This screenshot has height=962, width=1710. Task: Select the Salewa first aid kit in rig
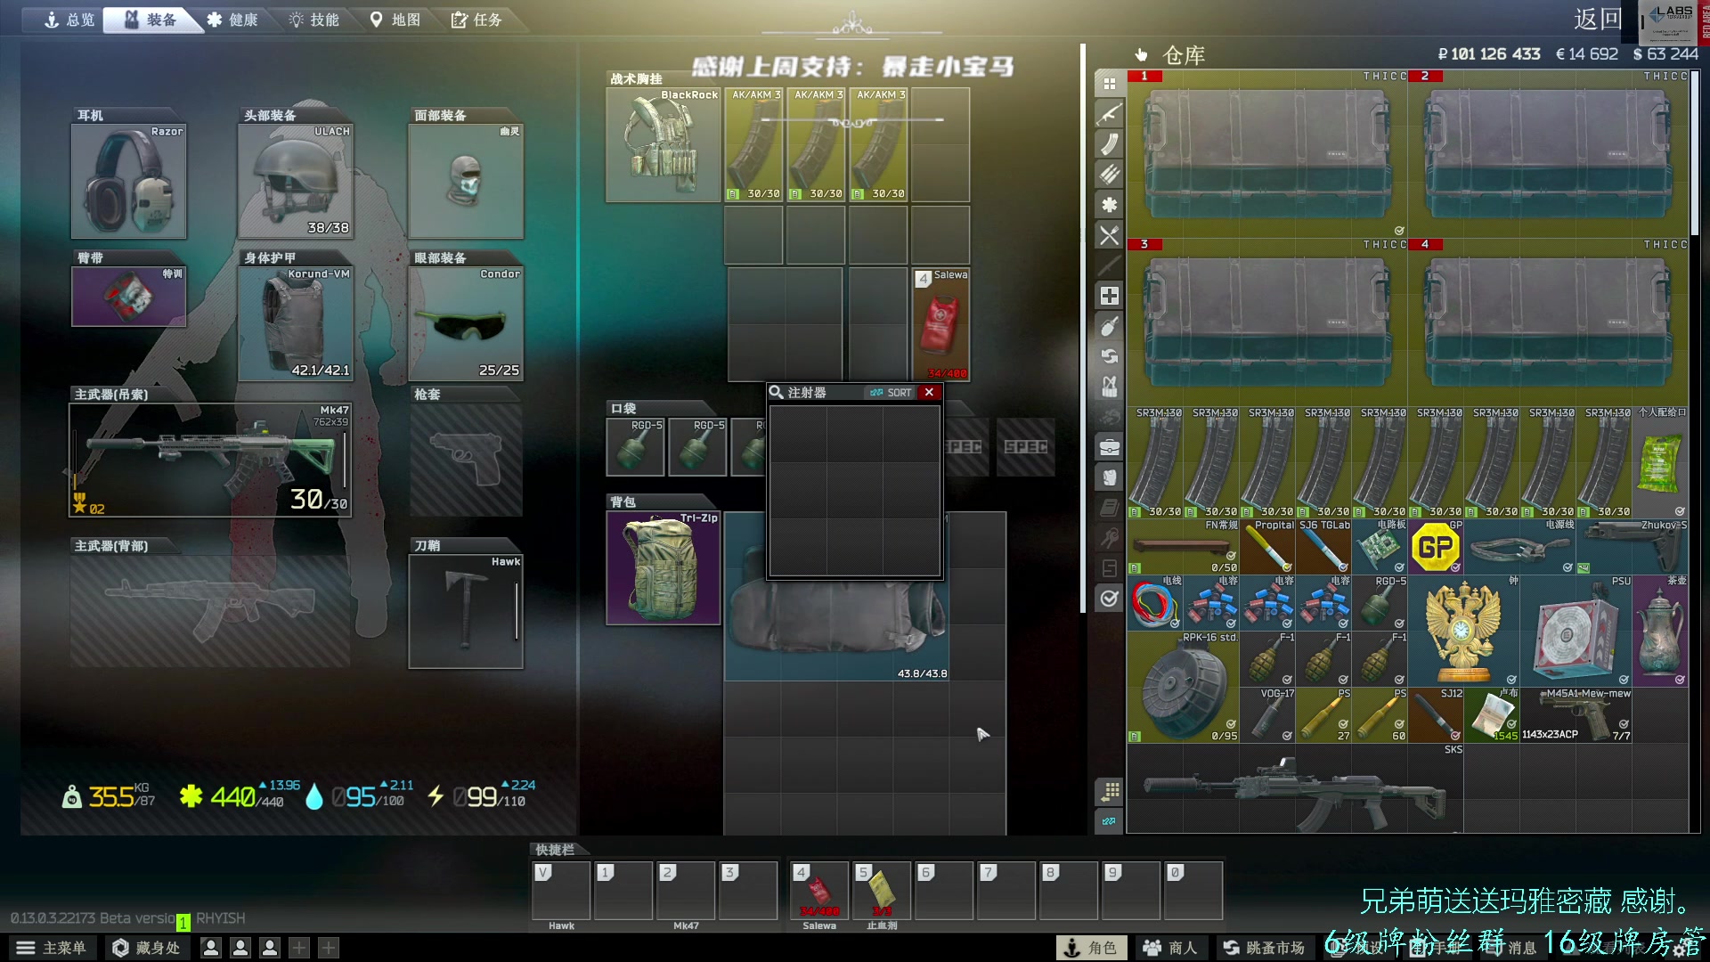coord(940,324)
